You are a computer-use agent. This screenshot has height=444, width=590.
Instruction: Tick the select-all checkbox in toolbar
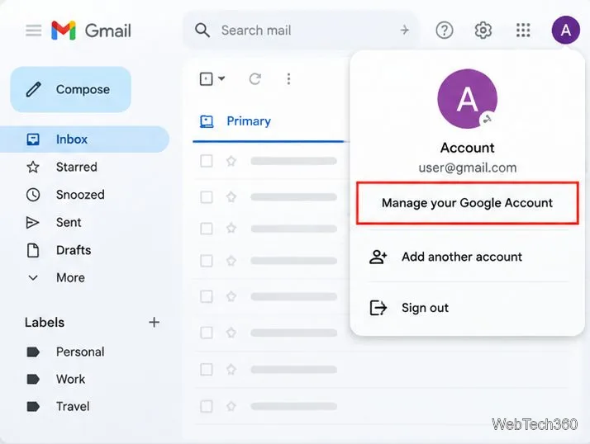tap(207, 79)
